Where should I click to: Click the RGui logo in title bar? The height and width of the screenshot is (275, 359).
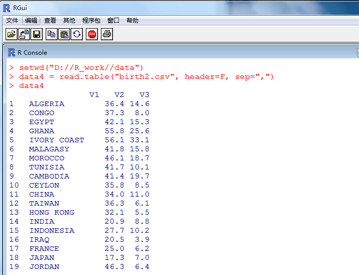[x=7, y=8]
